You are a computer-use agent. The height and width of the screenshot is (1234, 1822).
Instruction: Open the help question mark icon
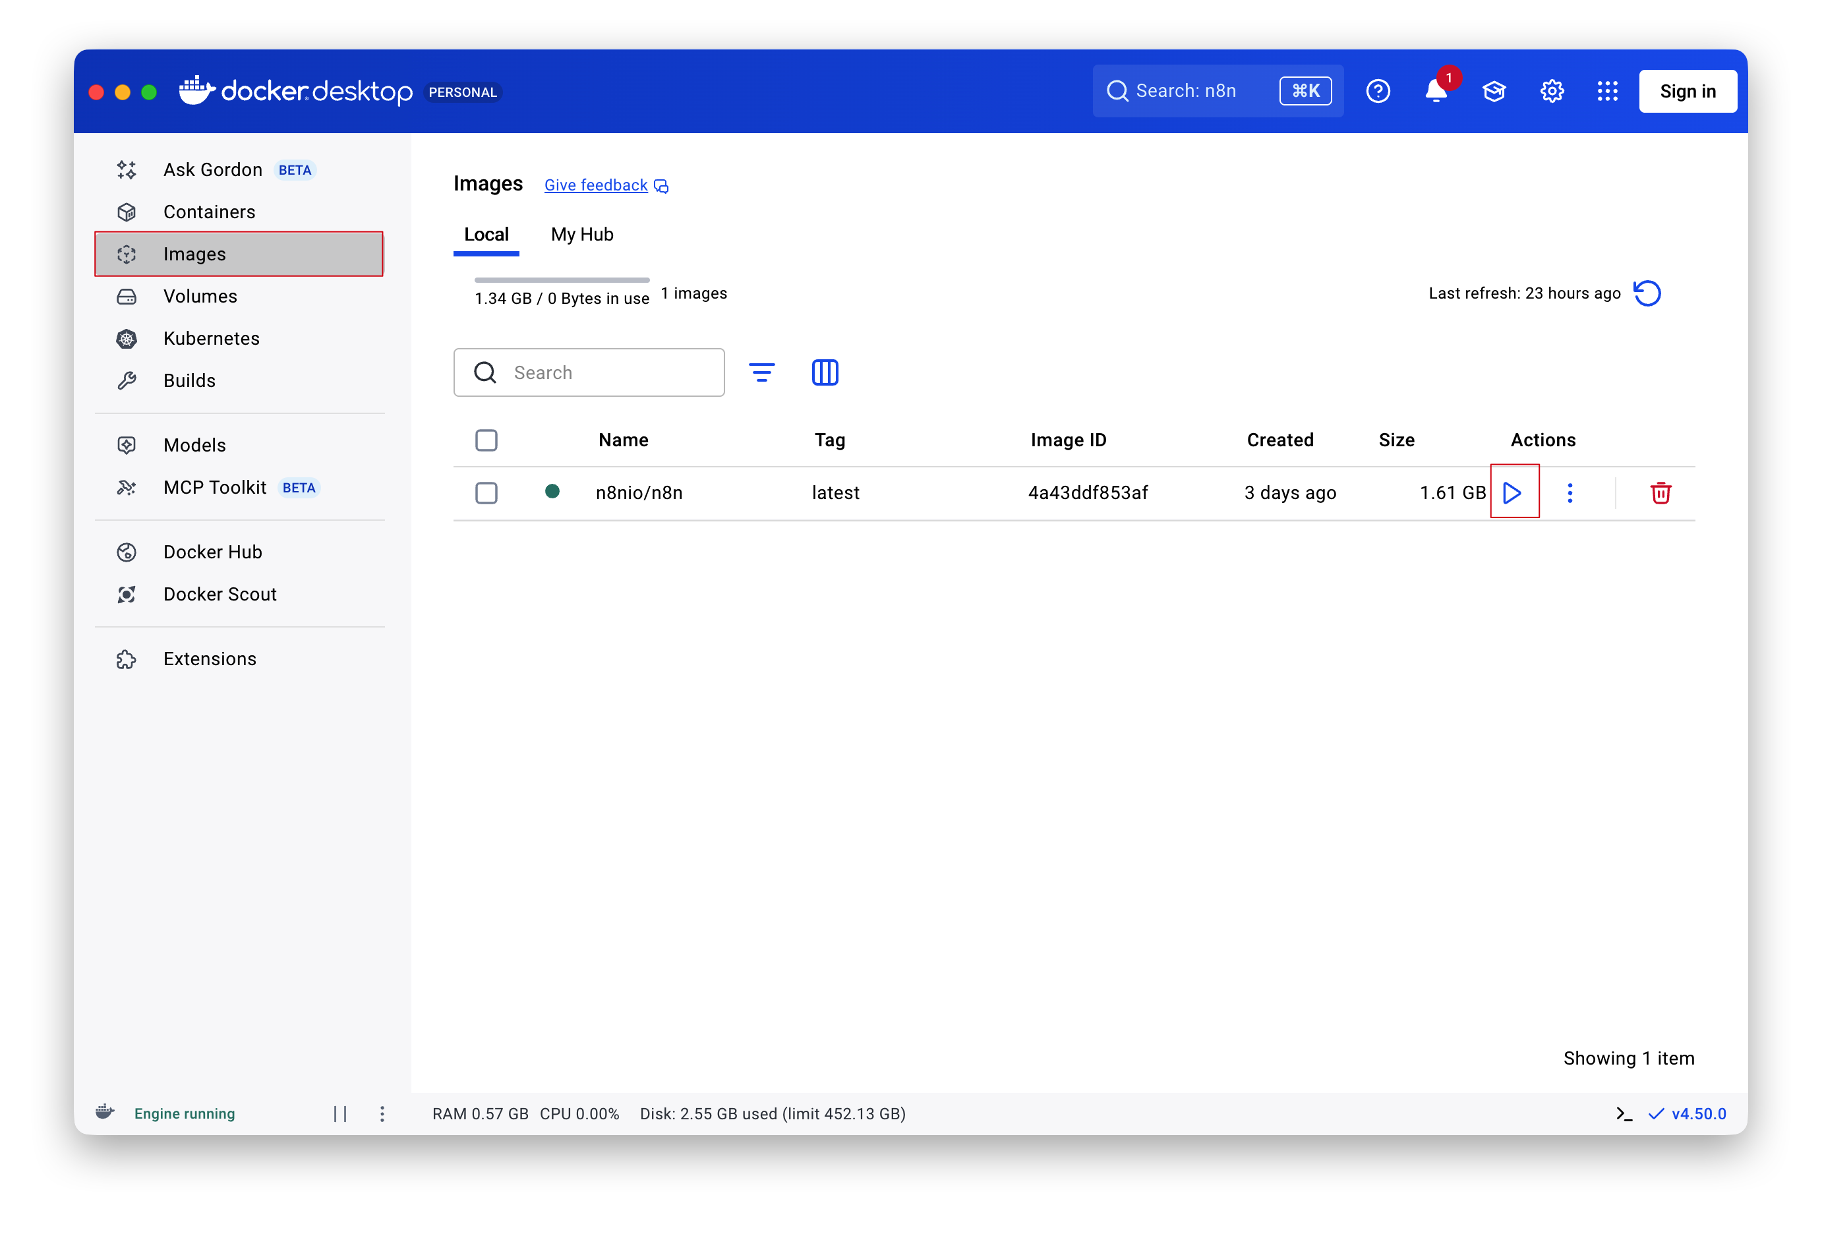click(x=1378, y=91)
